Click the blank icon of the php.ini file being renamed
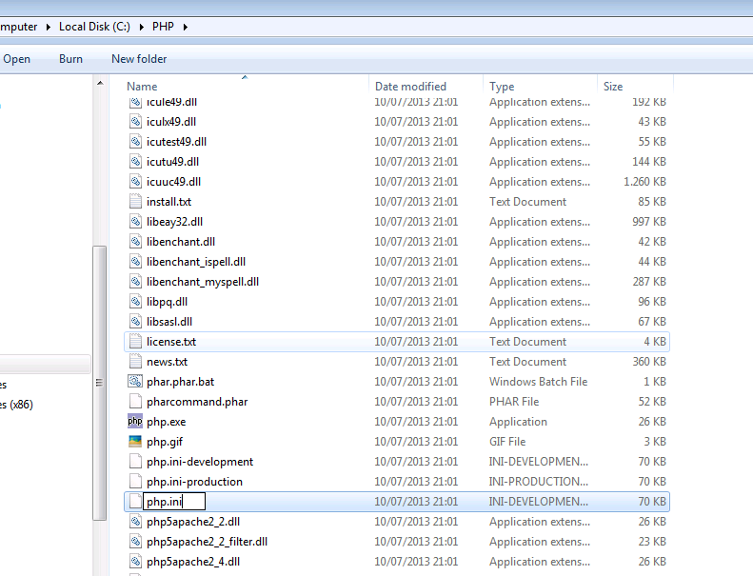This screenshot has width=753, height=576. 135,502
